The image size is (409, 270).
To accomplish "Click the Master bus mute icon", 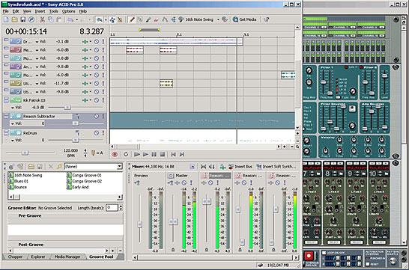I will pyautogui.click(x=184, y=182).
